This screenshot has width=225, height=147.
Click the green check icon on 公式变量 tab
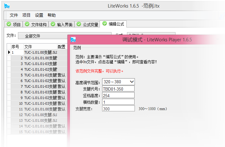[x=79, y=24]
